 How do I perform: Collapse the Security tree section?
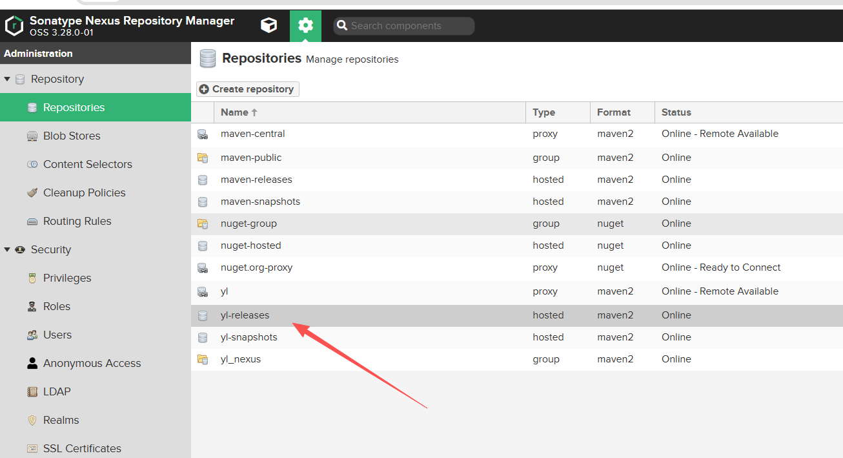(x=7, y=249)
